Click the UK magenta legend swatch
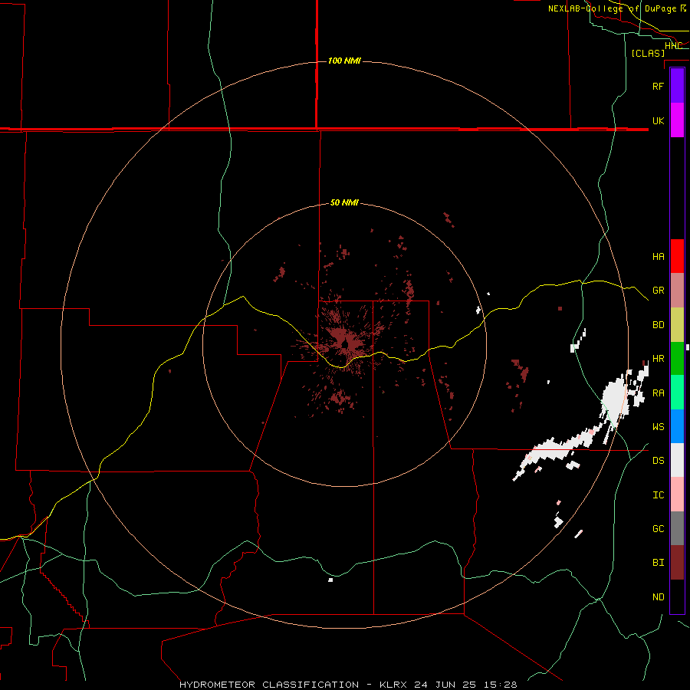This screenshot has height=690, width=690. (x=677, y=120)
